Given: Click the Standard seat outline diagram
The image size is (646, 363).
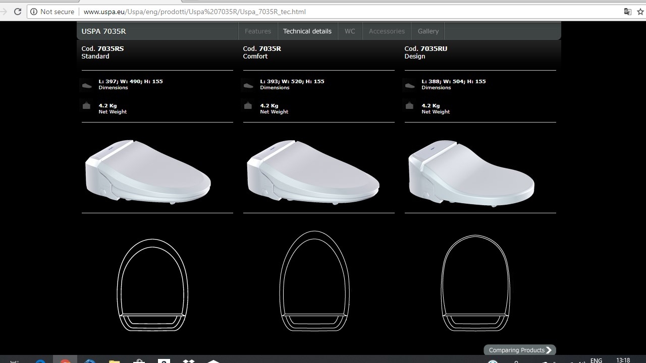Looking at the screenshot, I should coord(152,285).
